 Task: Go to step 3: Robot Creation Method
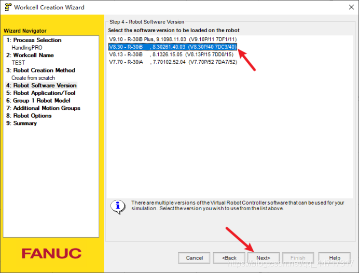click(41, 70)
